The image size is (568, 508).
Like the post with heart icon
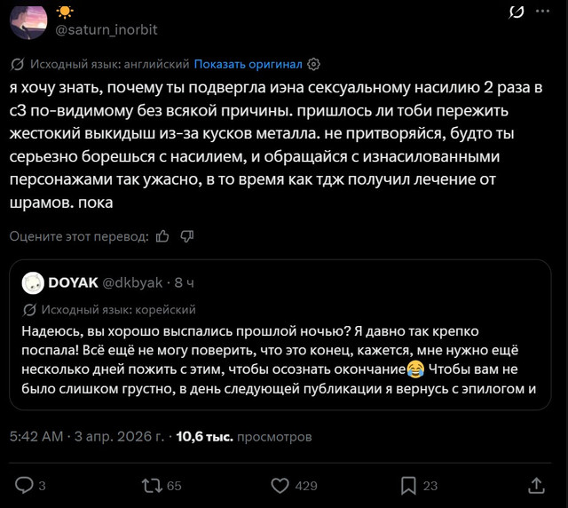coord(280,486)
